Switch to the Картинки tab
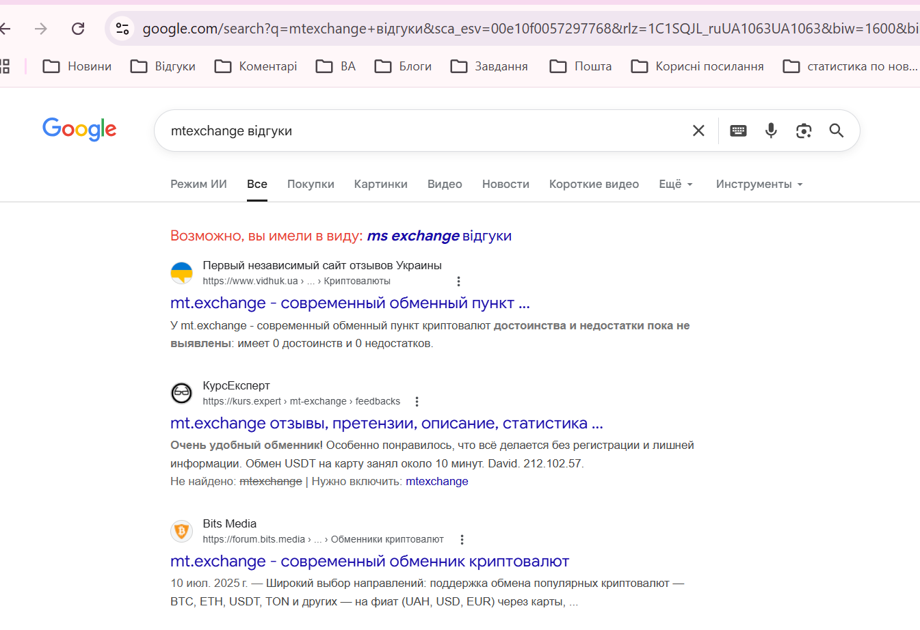Screen dimensions: 920x630 [x=381, y=184]
